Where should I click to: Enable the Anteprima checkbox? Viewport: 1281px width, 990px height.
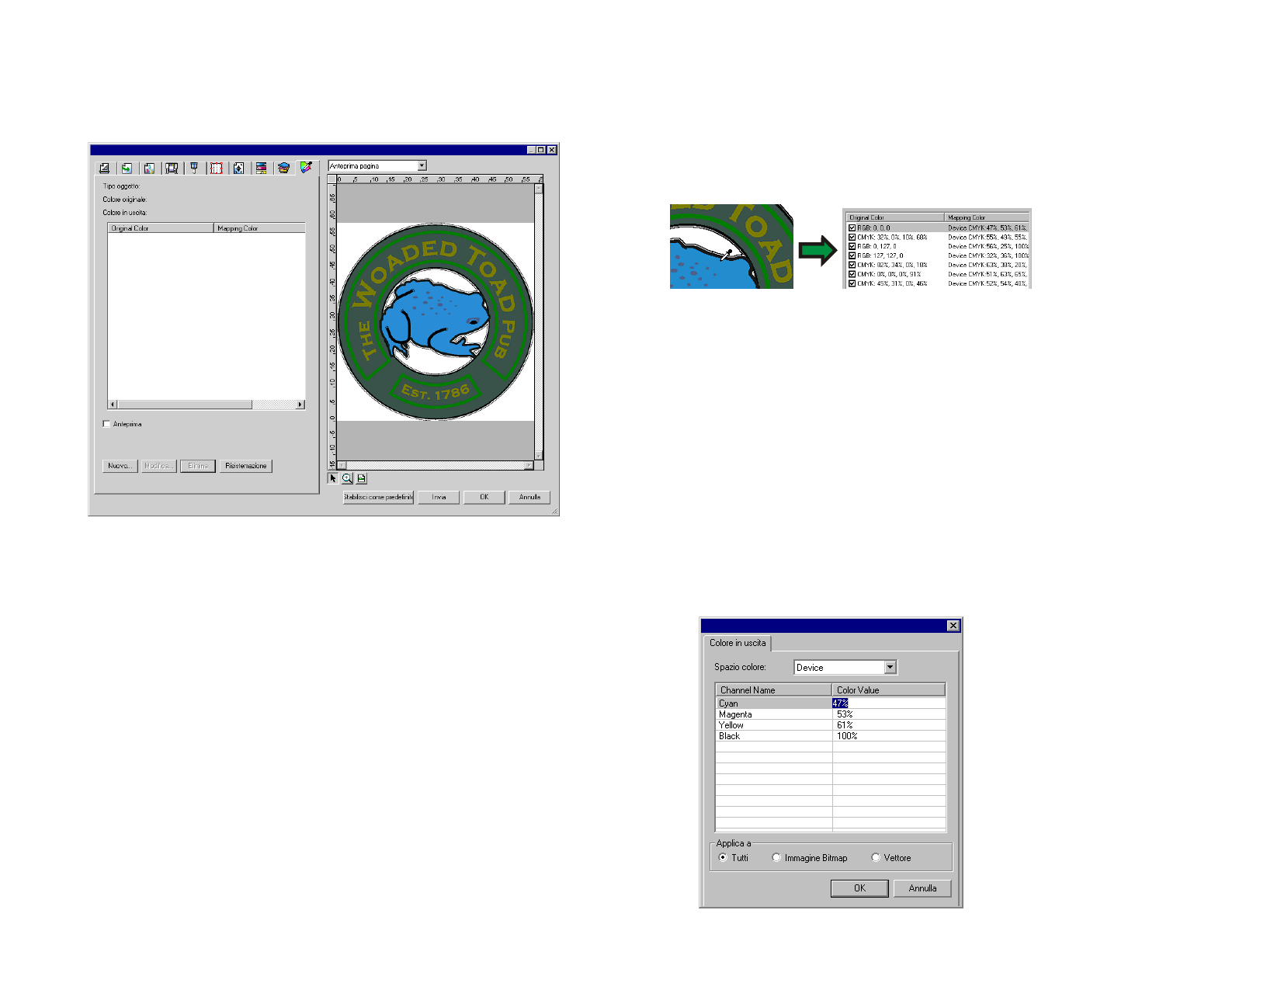(x=106, y=424)
